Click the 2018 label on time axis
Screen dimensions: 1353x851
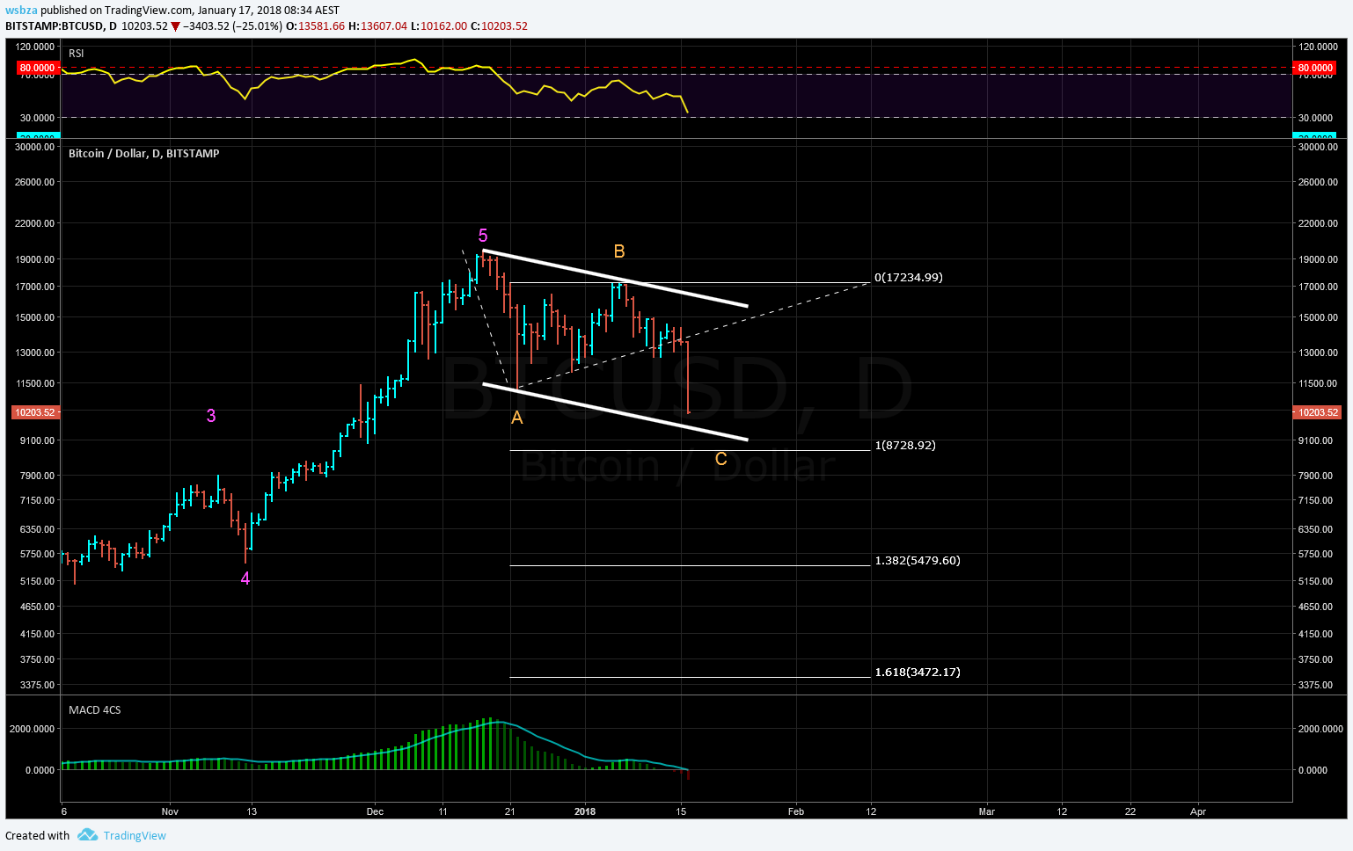pos(585,811)
